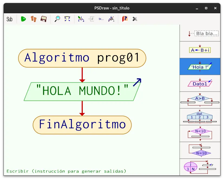
Task: Select the 'Dato1' read input block
Action: click(x=200, y=83)
